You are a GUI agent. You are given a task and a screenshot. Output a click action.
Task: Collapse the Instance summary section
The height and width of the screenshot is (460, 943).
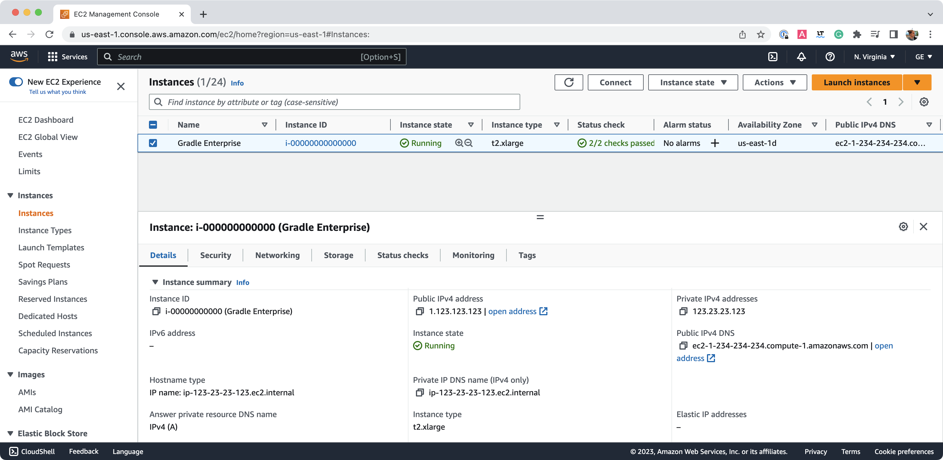pyautogui.click(x=155, y=282)
